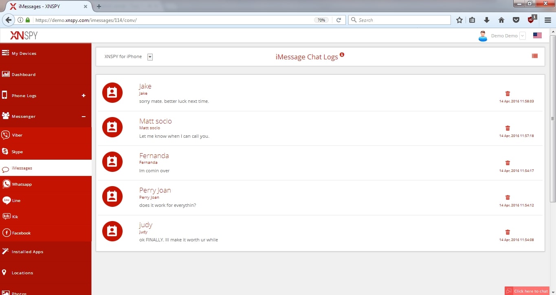The image size is (556, 295).
Task: Click message 'does it work for everythin?'
Action: pos(168,205)
